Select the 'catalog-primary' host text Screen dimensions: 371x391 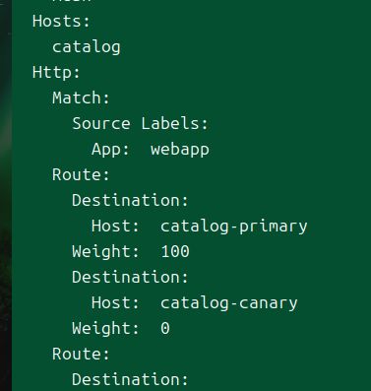click(x=234, y=227)
